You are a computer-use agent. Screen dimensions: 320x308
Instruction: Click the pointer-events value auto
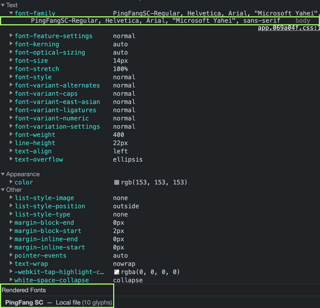click(120, 256)
